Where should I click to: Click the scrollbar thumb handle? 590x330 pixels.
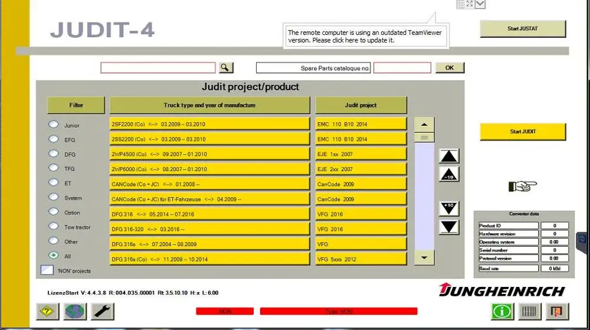[424, 138]
